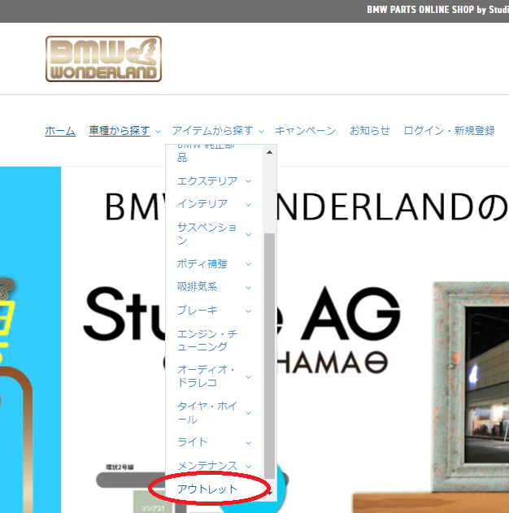This screenshot has width=509, height=513.
Task: Select 吸排気系 category
Action: pos(198,287)
